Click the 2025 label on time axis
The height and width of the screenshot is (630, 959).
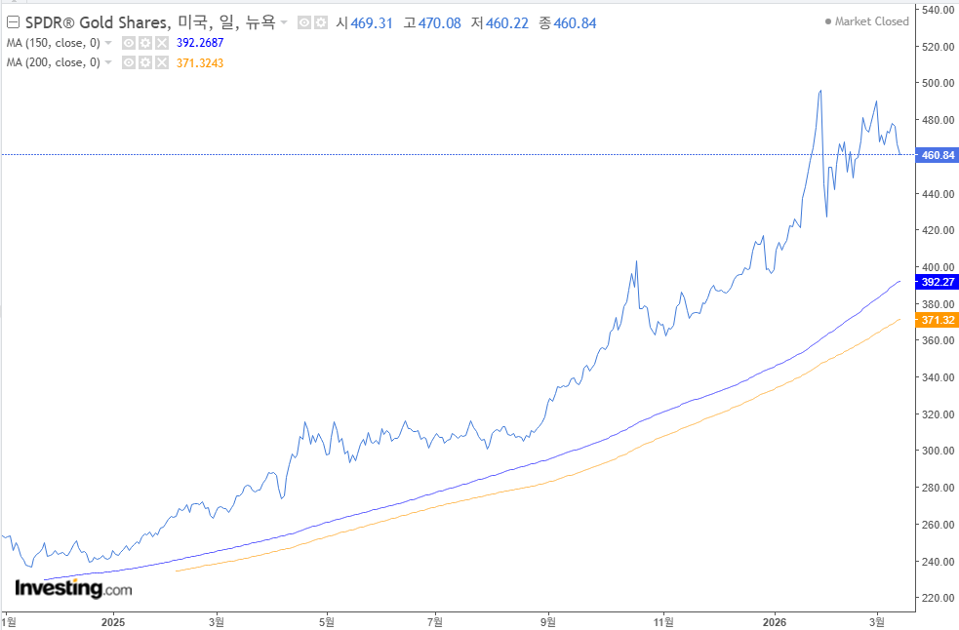pyautogui.click(x=113, y=622)
